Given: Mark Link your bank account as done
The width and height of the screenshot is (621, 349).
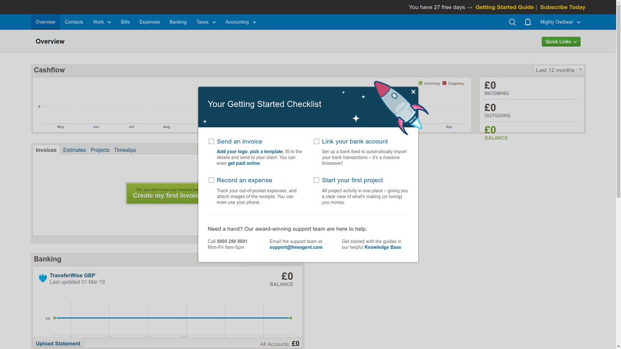Looking at the screenshot, I should tap(316, 141).
